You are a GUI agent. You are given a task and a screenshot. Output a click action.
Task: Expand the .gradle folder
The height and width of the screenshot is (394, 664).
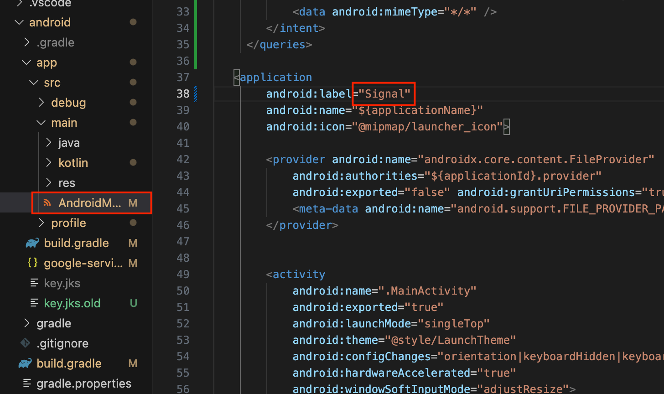pos(27,42)
